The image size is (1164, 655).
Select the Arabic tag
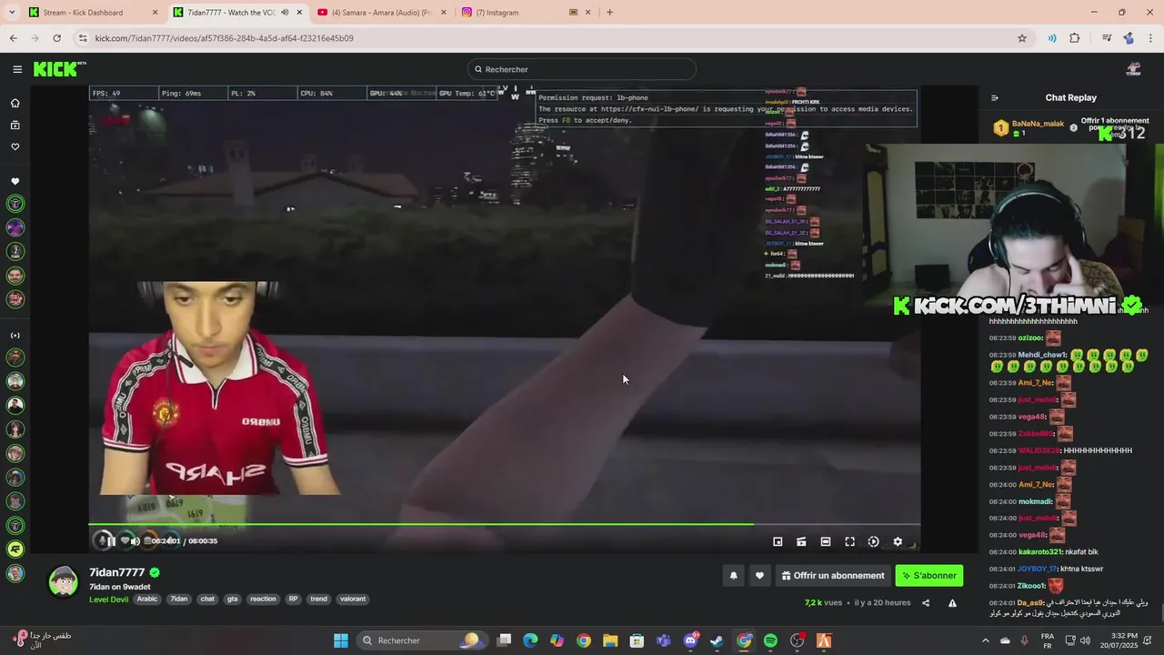pyautogui.click(x=147, y=599)
